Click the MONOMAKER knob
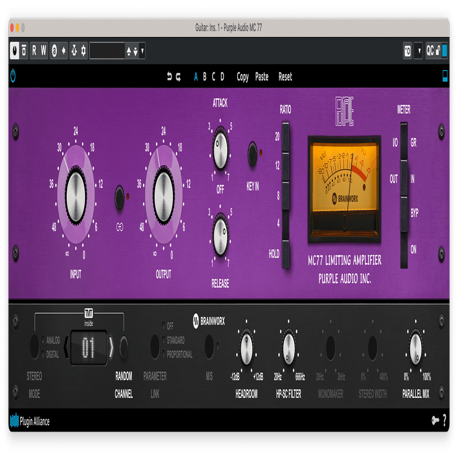Image resolution: width=458 pixels, height=458 pixels. (x=331, y=348)
